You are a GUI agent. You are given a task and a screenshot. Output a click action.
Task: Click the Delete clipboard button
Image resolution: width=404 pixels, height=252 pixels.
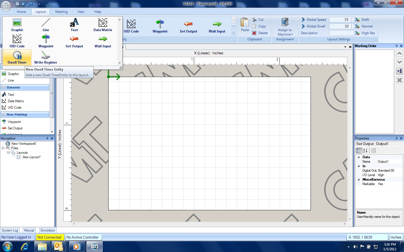pyautogui.click(x=260, y=33)
